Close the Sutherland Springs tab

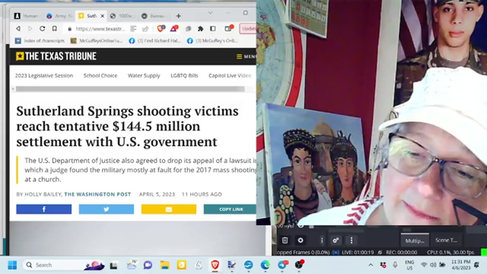click(102, 16)
